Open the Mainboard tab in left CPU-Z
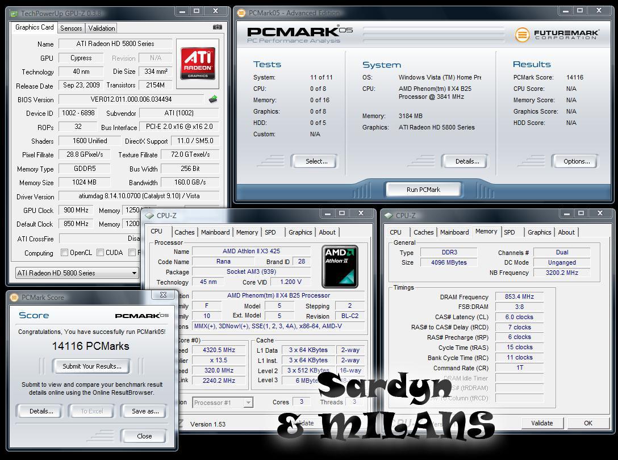 [x=215, y=232]
